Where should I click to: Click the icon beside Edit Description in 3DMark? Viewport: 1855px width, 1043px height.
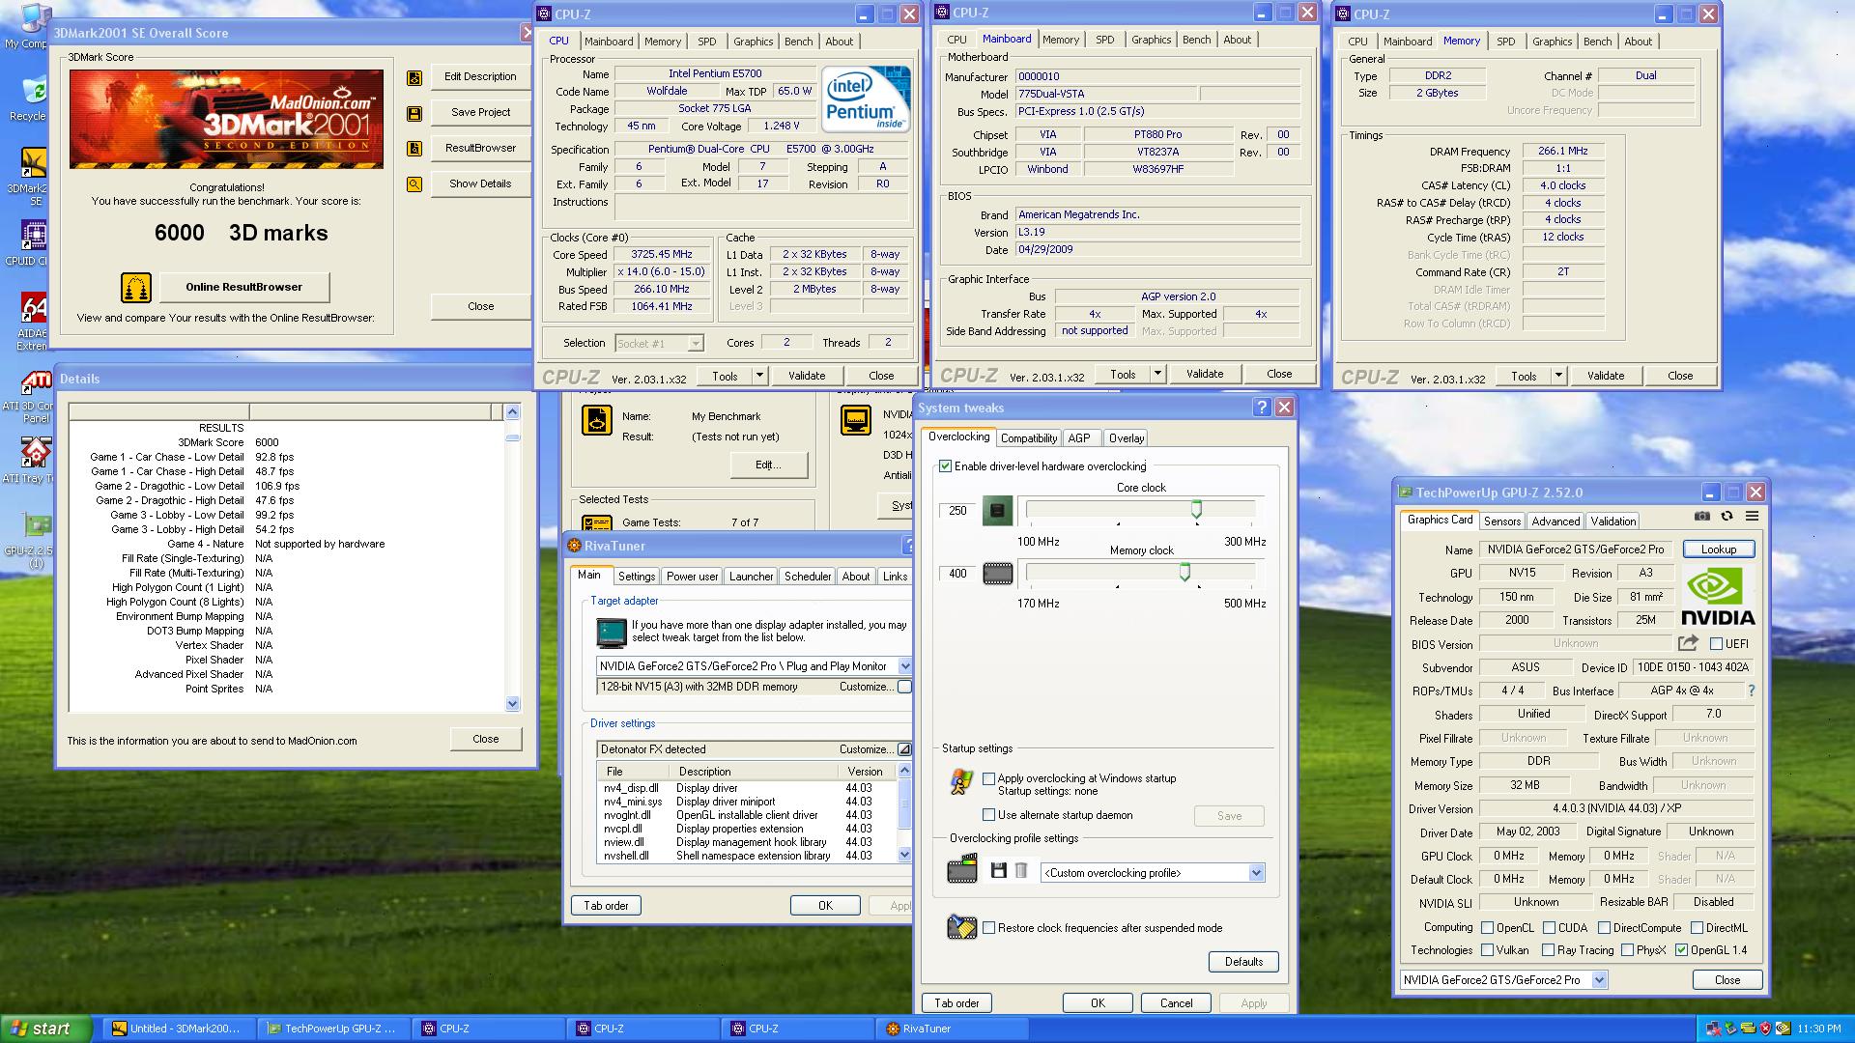click(x=414, y=77)
